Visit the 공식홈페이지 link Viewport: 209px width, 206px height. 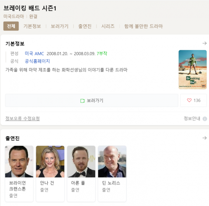pos(37,61)
